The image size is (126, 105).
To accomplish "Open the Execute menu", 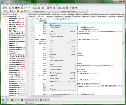I will pos(29,5).
